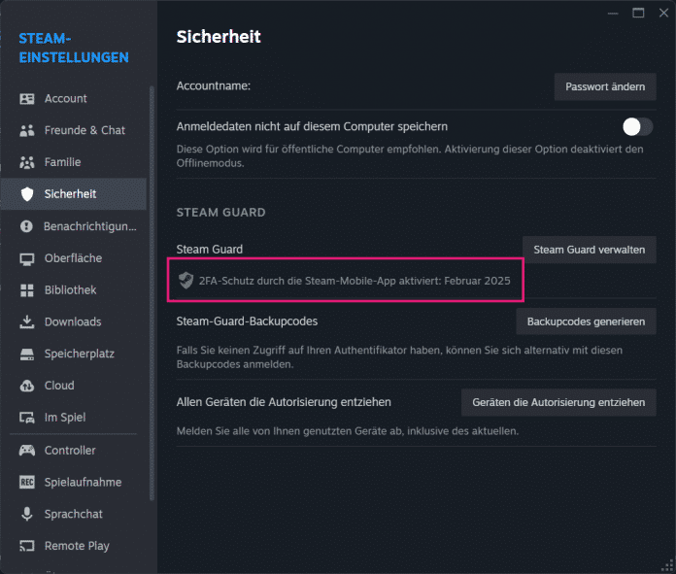
Task: Click Backupcodes generieren button
Action: 586,321
